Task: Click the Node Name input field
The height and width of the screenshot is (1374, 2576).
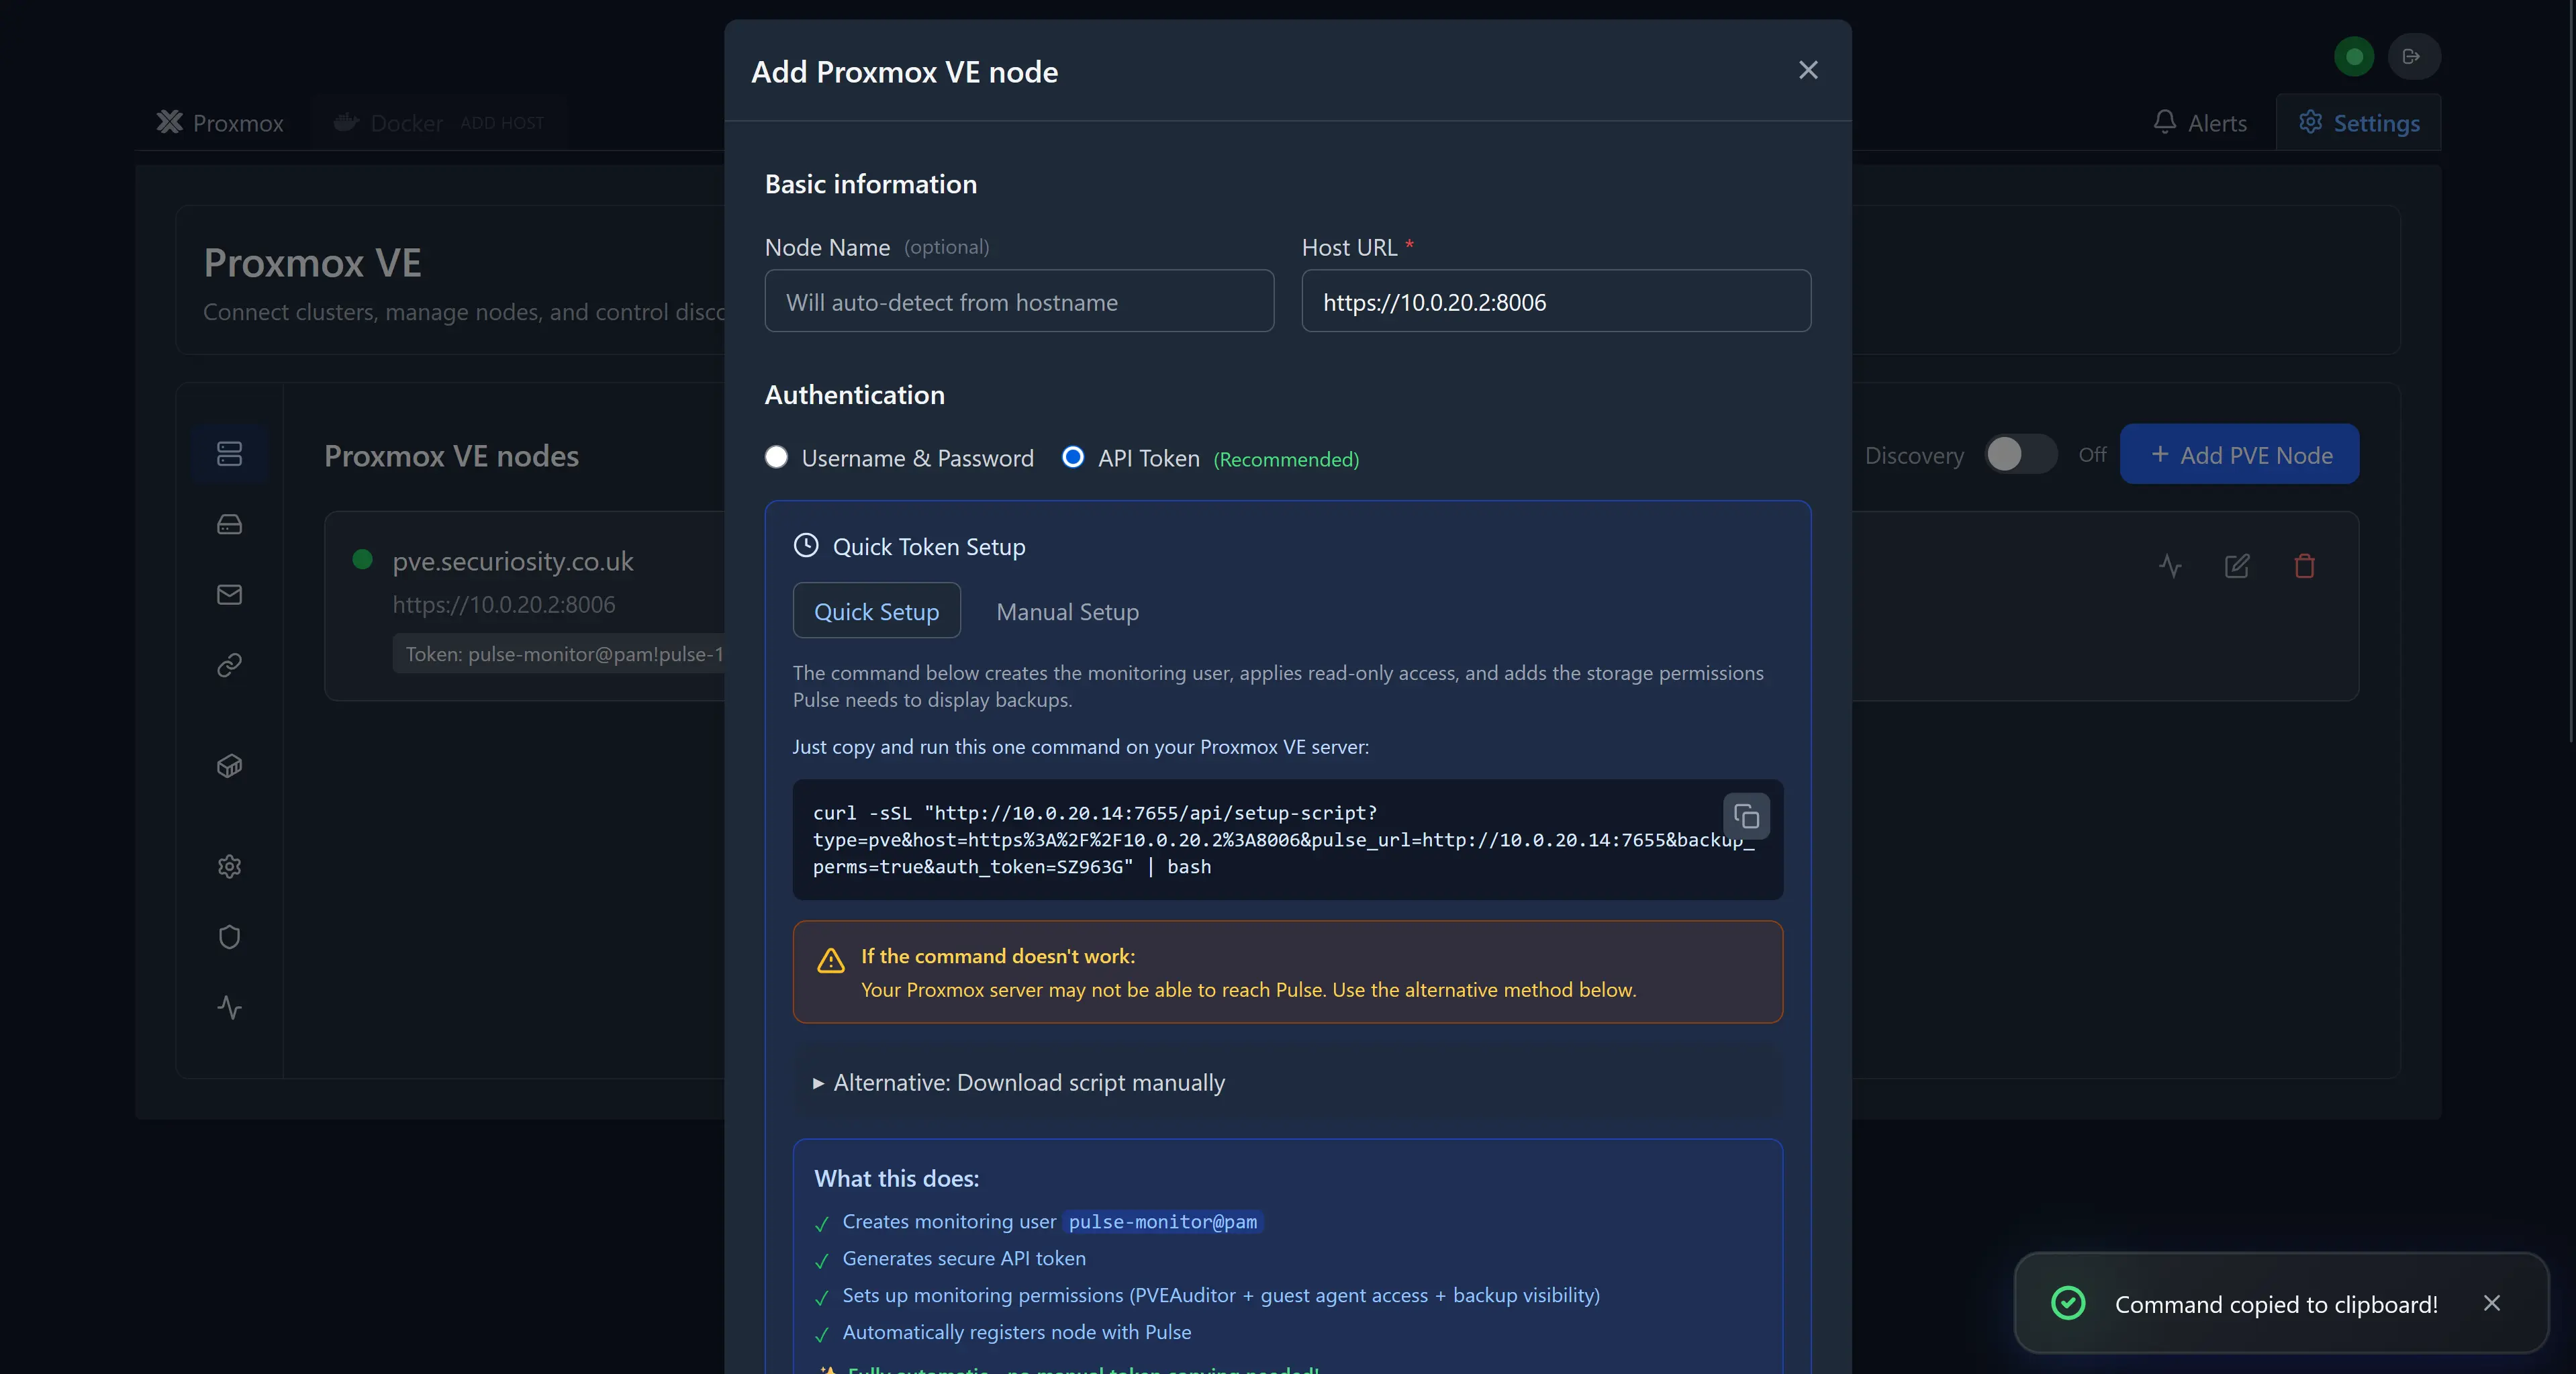Action: [1018, 301]
